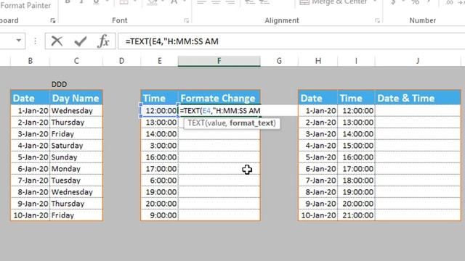Screen dimensions: 465x261
Task: Click the 12:00:00 cell in column E
Action: 160,111
